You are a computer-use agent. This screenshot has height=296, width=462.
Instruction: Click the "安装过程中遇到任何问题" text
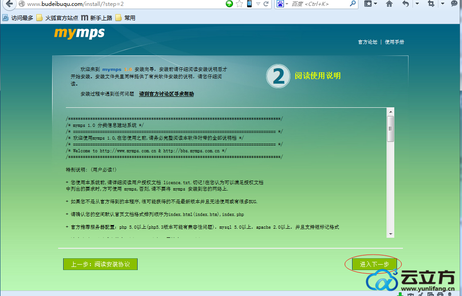107,94
